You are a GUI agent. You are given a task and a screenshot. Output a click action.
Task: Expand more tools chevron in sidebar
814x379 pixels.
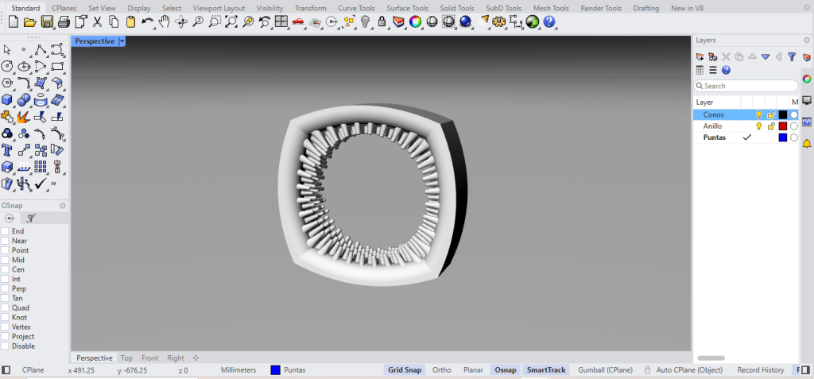[53, 184]
